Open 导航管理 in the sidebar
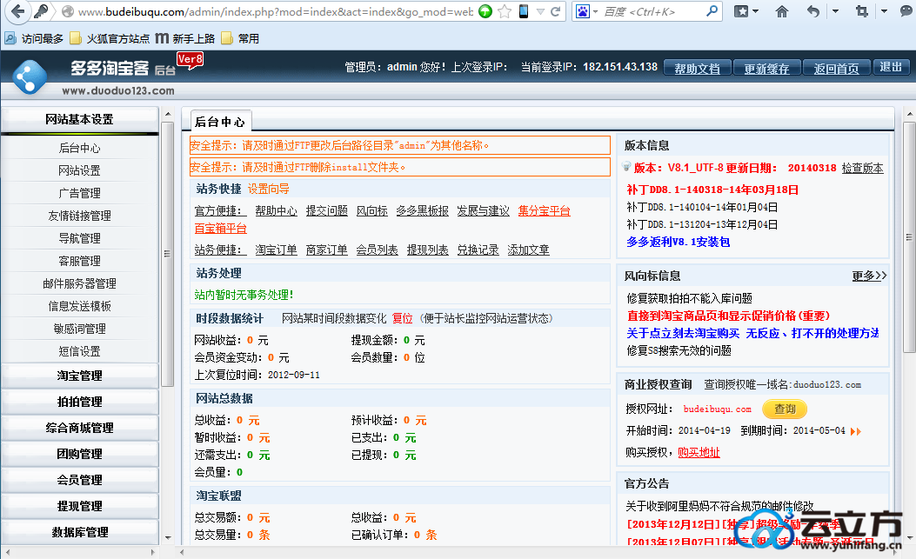Viewport: 916px width, 559px height. (79, 239)
